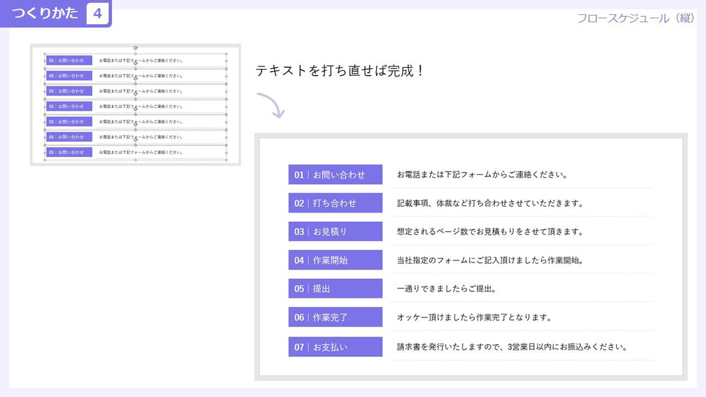Click the '06 | 作業完了' purple label
Screen dimensions: 706x397
336,317
